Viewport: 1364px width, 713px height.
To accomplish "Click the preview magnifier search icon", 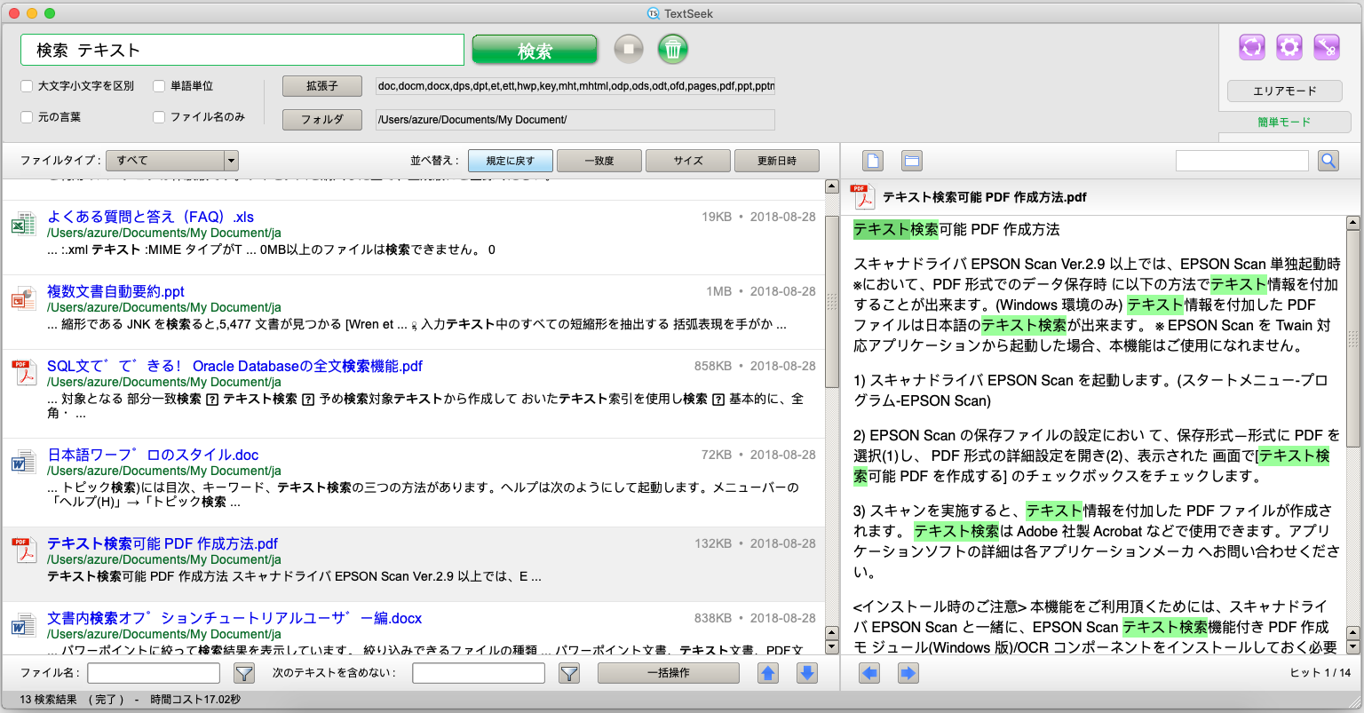I will point(1328,161).
